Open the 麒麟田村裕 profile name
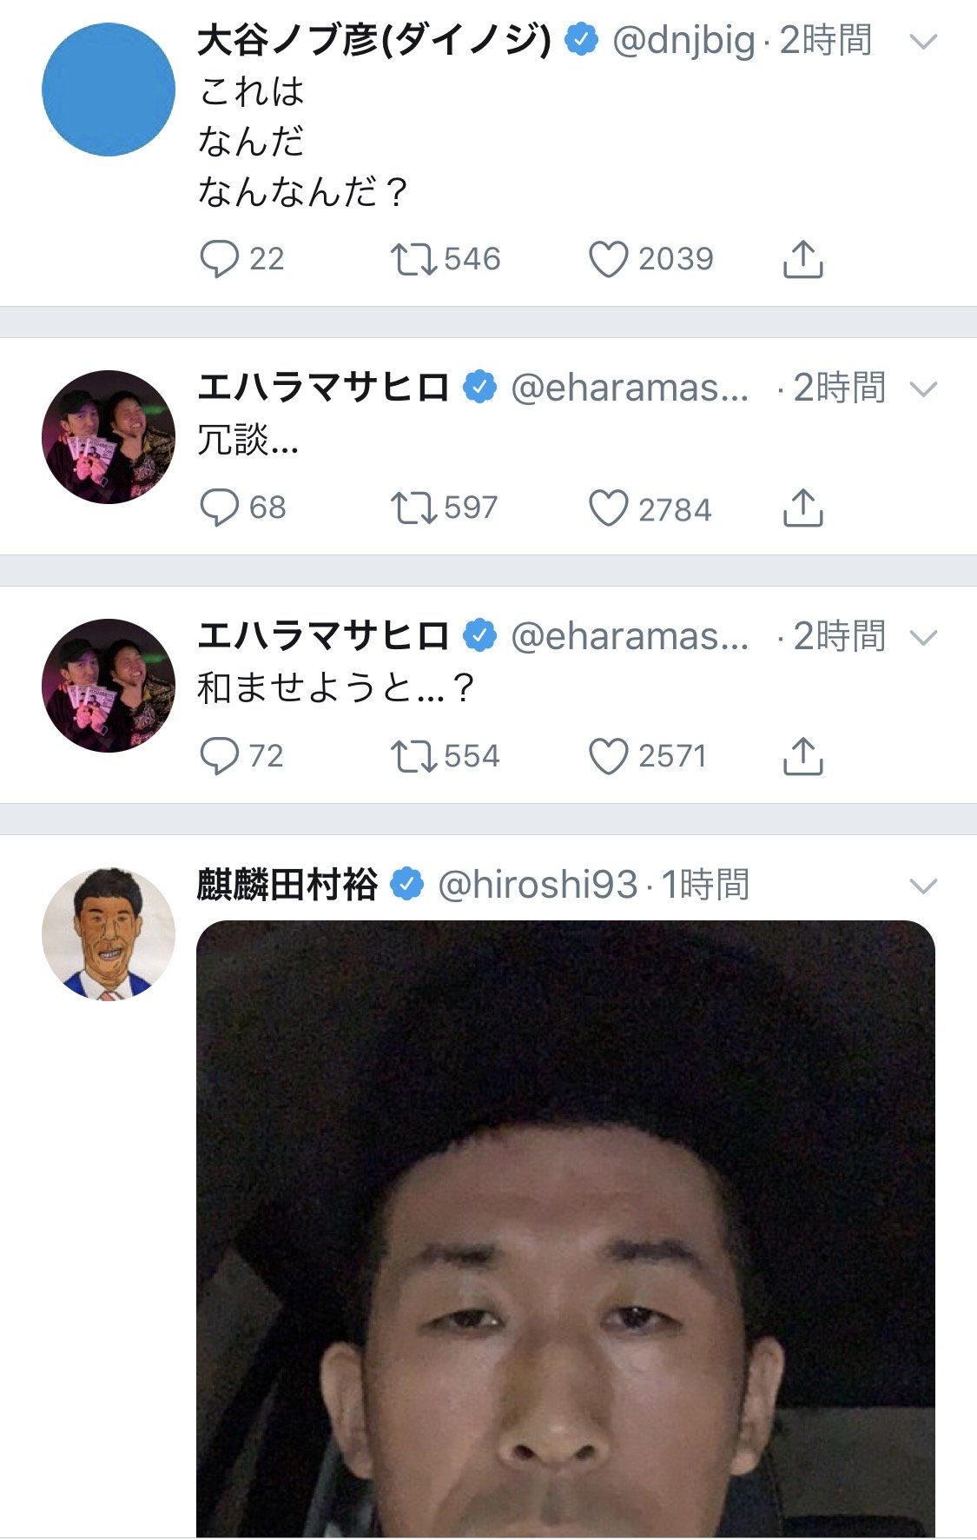 point(287,885)
